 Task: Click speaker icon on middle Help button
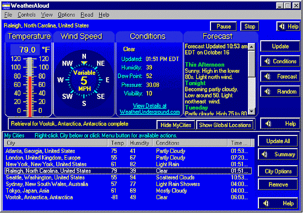pyautogui.click(x=268, y=124)
